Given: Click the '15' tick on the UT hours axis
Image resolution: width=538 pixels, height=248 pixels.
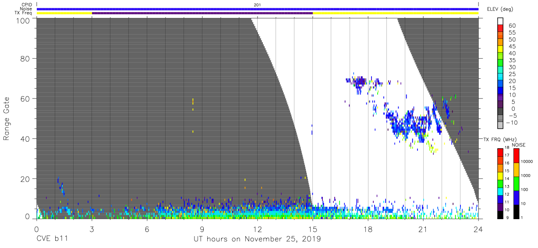Looking at the screenshot, I should tap(313, 229).
